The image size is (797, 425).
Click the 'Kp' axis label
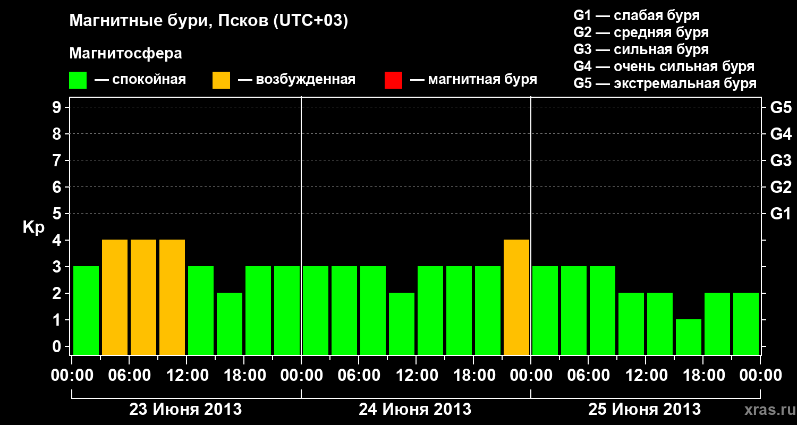coord(33,227)
